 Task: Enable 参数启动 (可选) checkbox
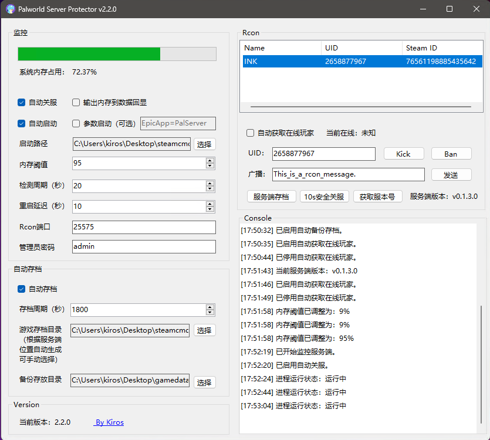pos(76,123)
